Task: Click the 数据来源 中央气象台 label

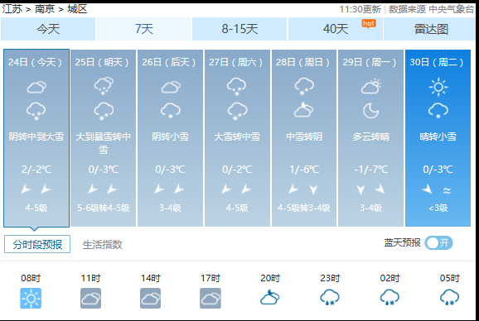Action: point(431,9)
